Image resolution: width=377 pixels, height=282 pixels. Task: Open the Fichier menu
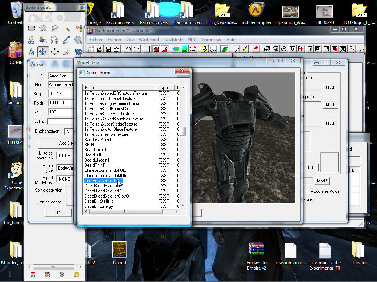click(96, 40)
